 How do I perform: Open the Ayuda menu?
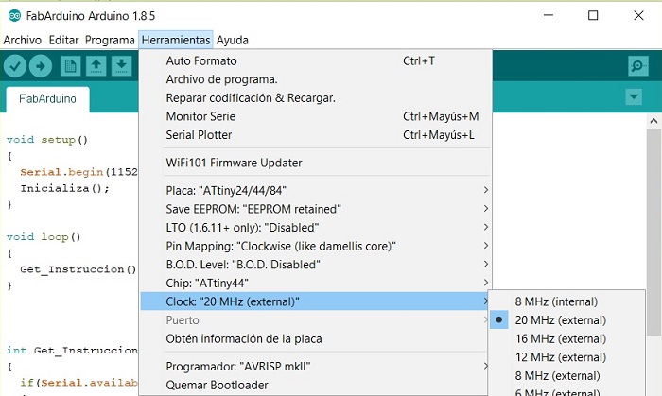point(233,40)
